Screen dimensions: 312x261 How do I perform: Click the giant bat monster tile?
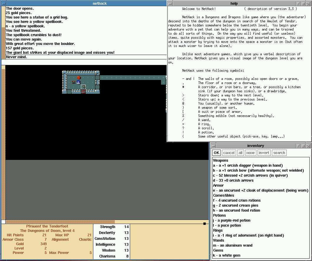74,82
